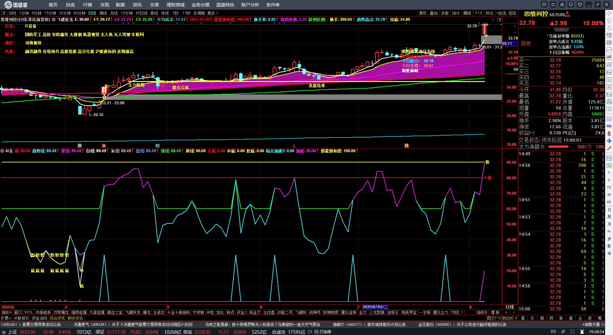Select the 飞碟妖龙 indicator tab
Image resolution: width=613 pixels, height=335 pixels.
(132, 312)
